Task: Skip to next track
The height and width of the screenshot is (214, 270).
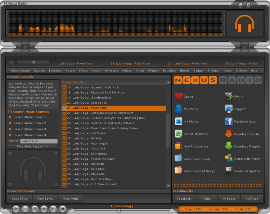Action: (x=53, y=209)
